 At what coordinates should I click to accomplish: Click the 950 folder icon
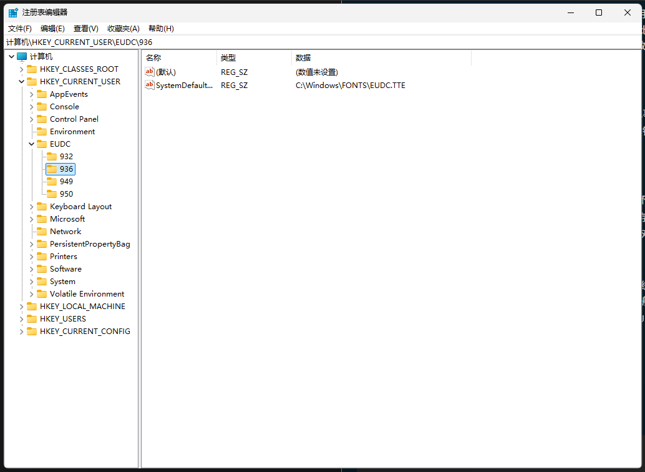pos(51,194)
